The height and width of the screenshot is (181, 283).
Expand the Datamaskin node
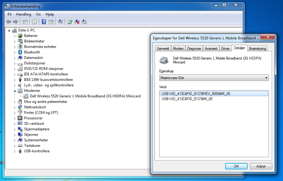(15, 58)
